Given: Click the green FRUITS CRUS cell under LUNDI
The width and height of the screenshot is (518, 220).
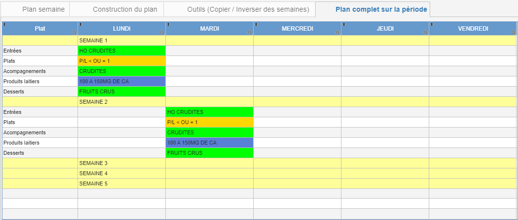Looking at the screenshot, I should pyautogui.click(x=121, y=92).
